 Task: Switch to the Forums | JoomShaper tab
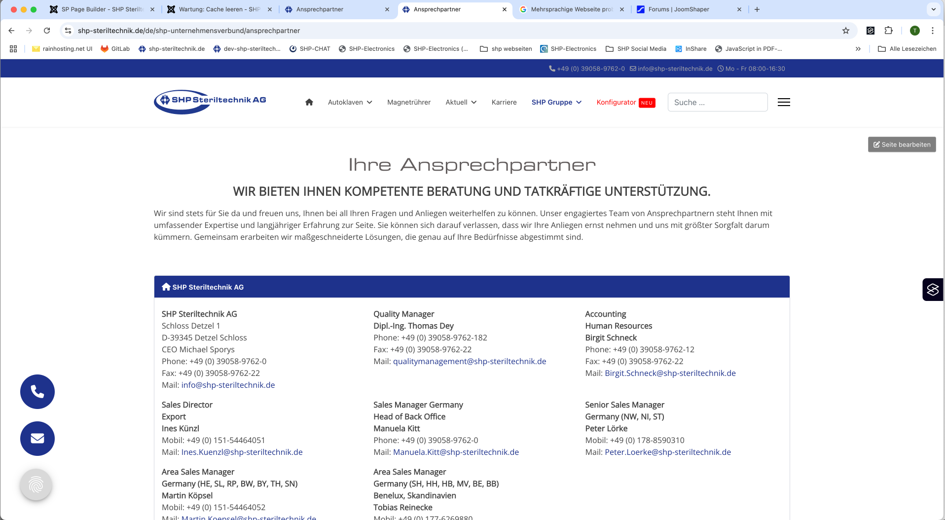(679, 9)
